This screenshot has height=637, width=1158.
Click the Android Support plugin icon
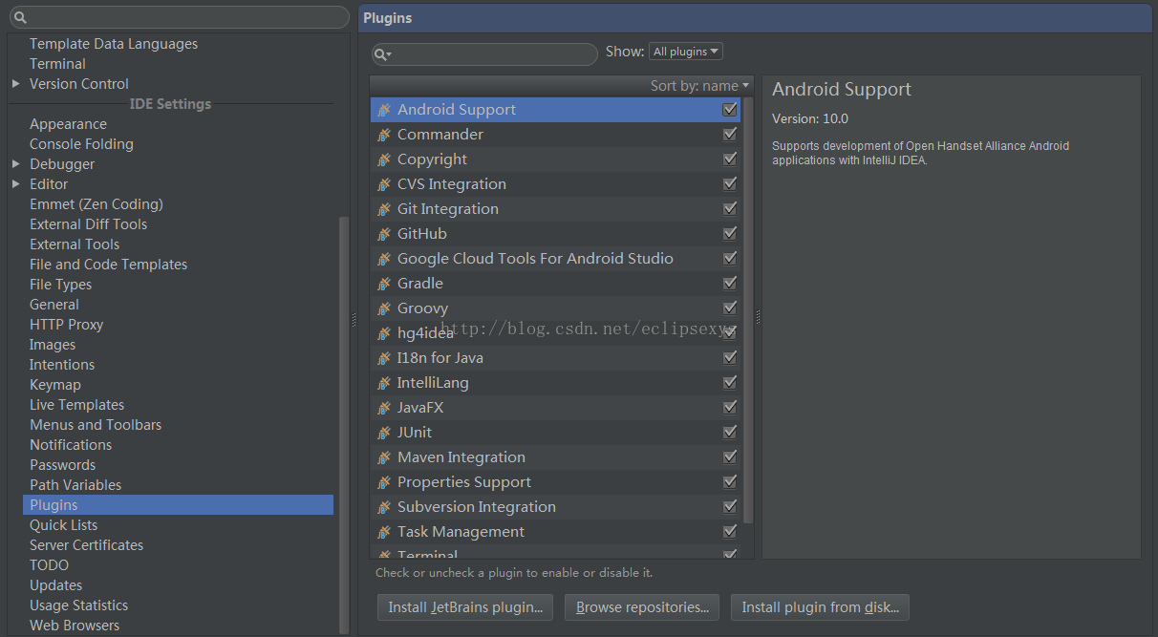384,110
